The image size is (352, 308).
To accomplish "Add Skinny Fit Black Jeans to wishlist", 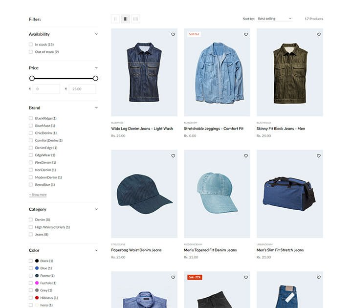I will point(319,34).
